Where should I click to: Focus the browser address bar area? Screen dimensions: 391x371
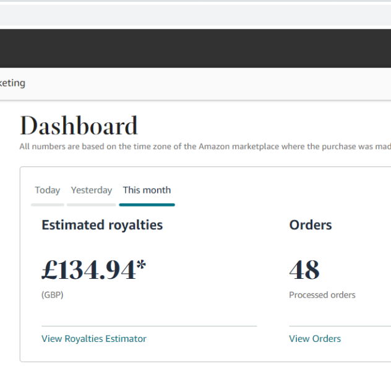point(195,15)
